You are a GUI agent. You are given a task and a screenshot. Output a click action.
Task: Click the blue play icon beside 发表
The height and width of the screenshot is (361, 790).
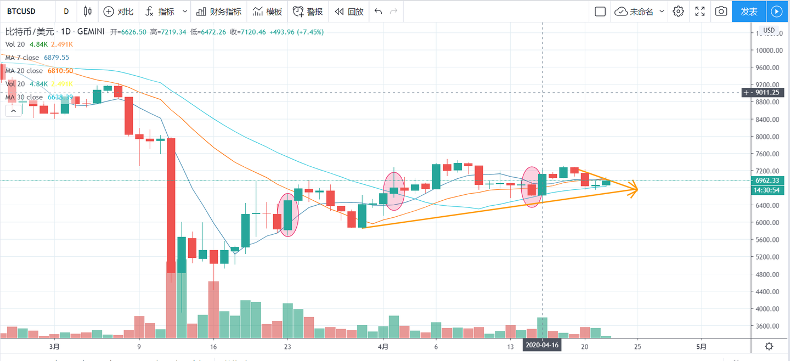click(776, 12)
